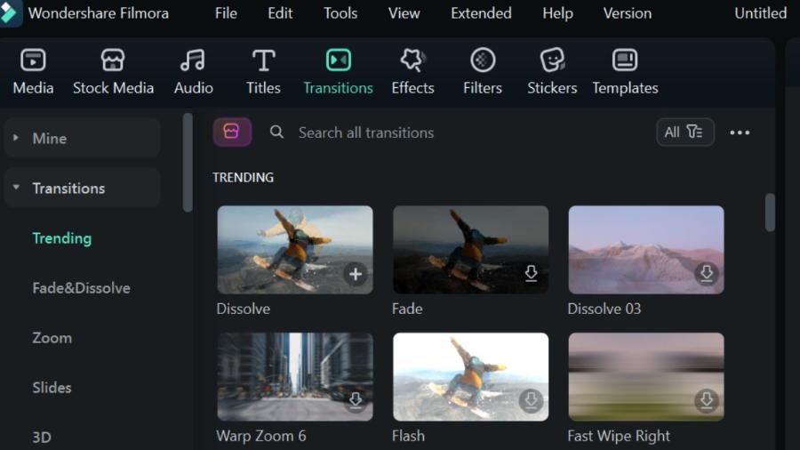Select the Effects sparkle icon

(412, 60)
